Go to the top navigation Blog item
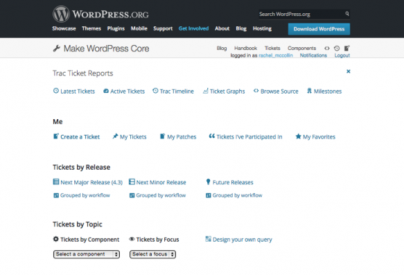Viewport: 404px width, 275px height. (241, 28)
